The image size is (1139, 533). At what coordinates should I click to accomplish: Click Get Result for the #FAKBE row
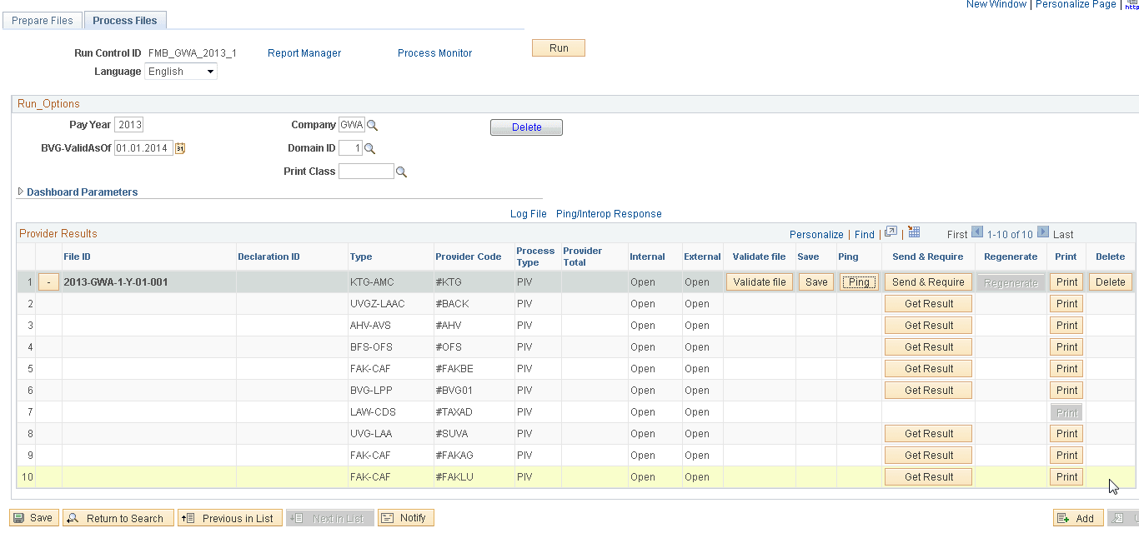928,369
